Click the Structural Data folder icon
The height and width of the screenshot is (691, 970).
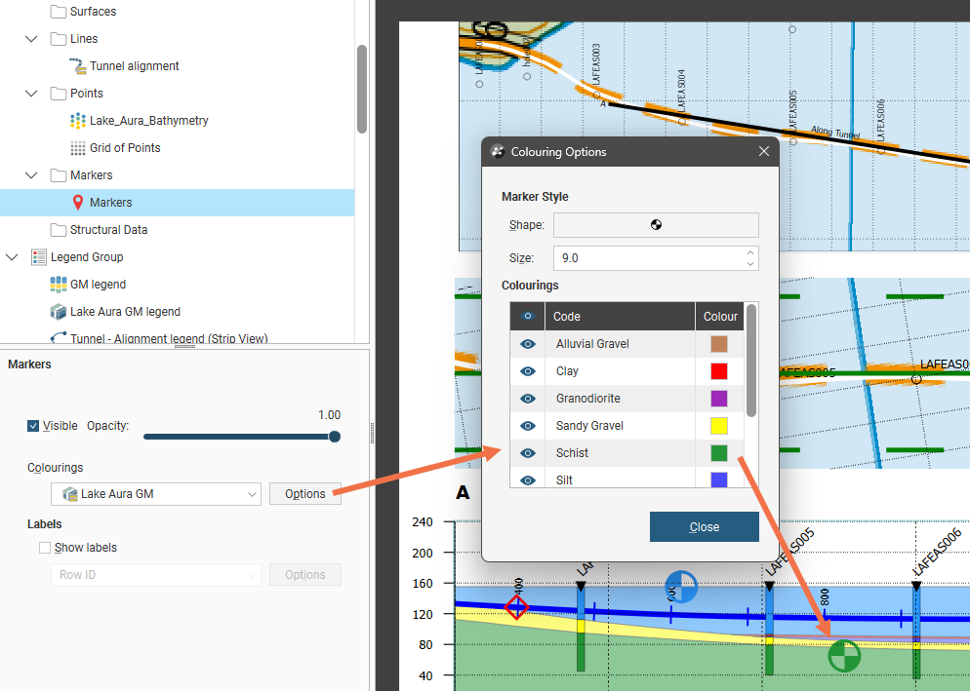point(59,230)
